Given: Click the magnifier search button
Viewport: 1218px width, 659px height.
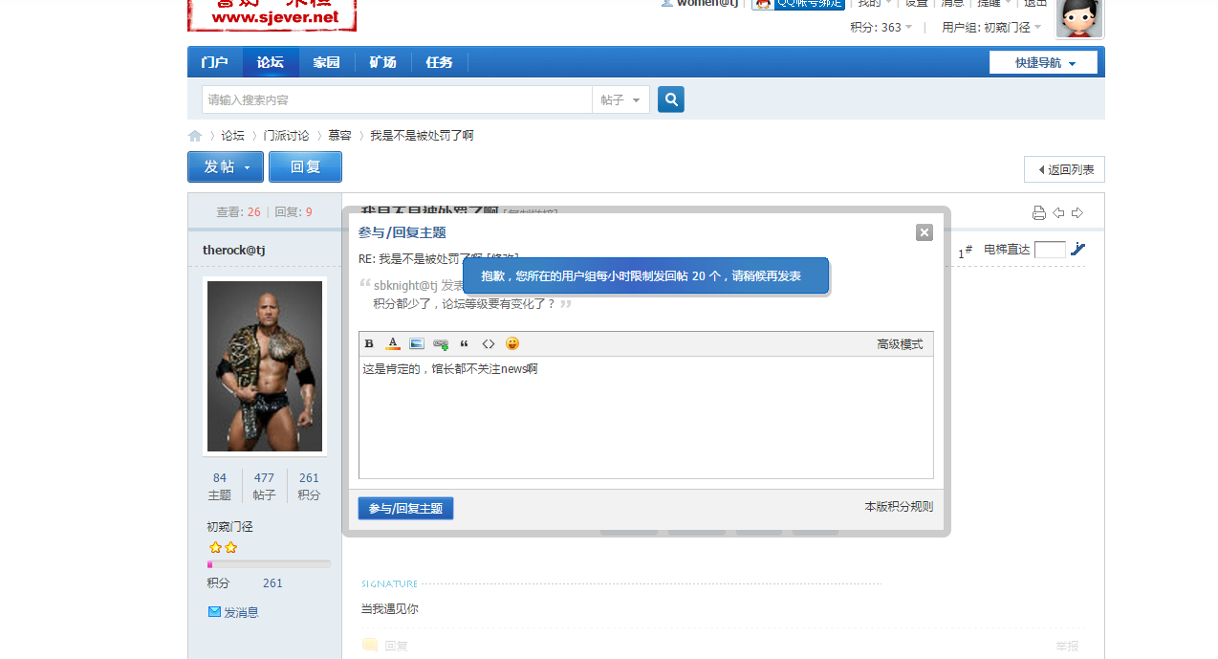Looking at the screenshot, I should pyautogui.click(x=671, y=99).
